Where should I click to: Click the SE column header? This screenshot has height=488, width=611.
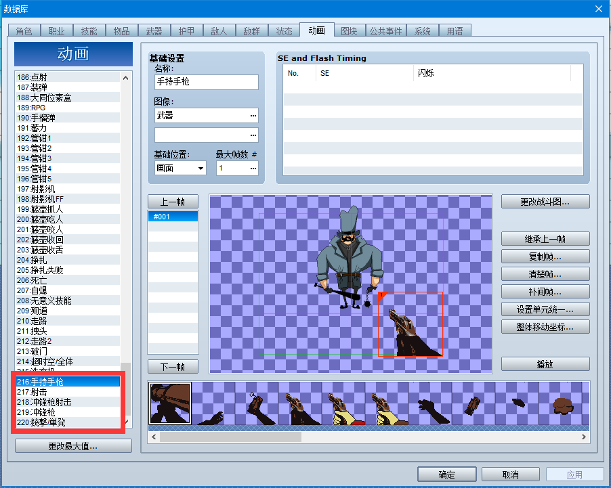tap(364, 73)
